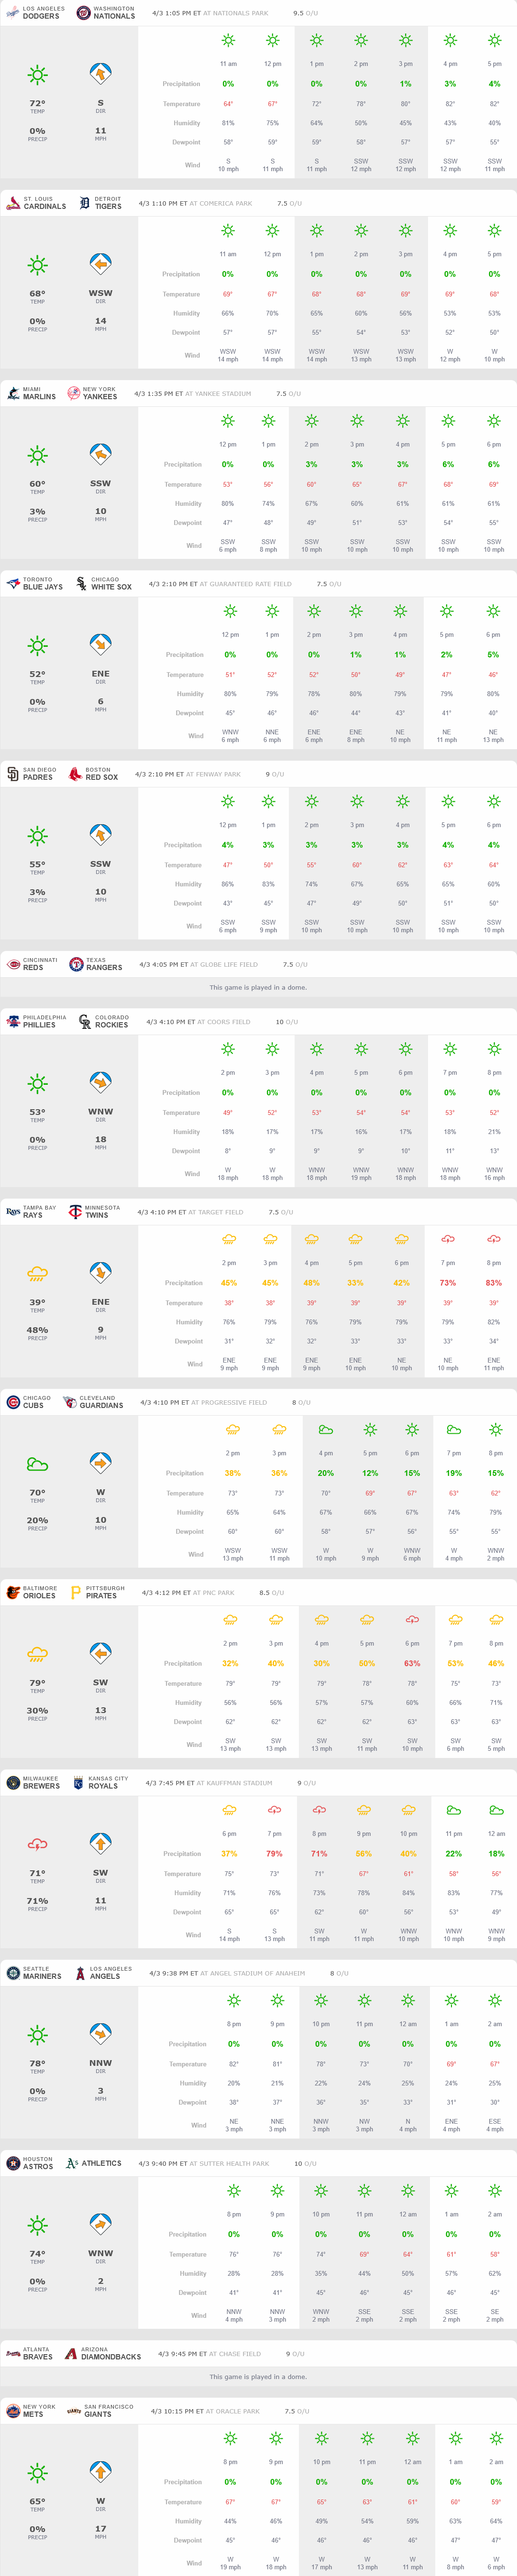This screenshot has width=517, height=2576.
Task: Click the 9.5 O/U value for Dodgers-Nationals
Action: pos(298,13)
